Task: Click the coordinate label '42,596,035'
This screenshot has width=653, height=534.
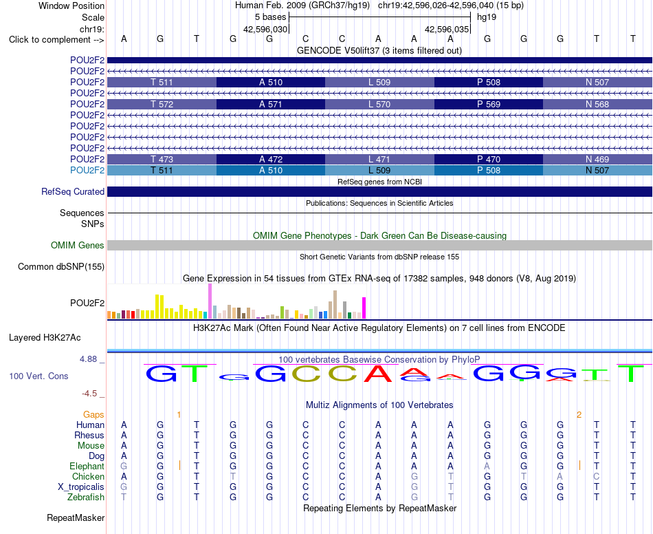Action: (447, 29)
